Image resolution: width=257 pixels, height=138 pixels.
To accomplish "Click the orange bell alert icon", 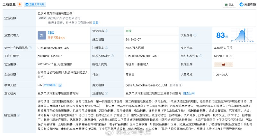I will 20,4.
